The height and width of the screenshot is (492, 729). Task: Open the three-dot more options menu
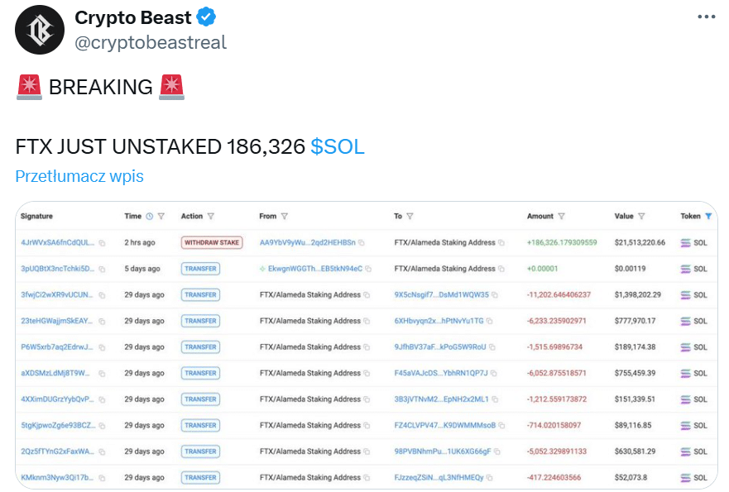tap(706, 17)
